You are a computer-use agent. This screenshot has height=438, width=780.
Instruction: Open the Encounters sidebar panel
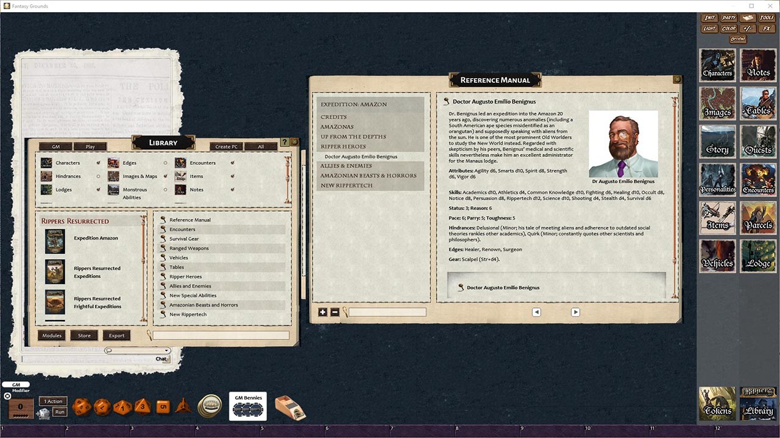coord(757,179)
